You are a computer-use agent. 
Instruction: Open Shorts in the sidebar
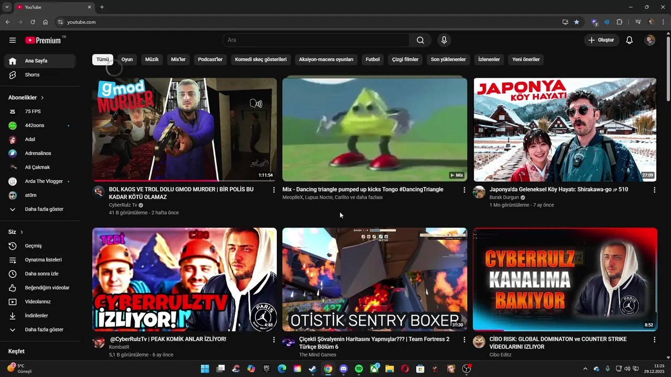40,75
